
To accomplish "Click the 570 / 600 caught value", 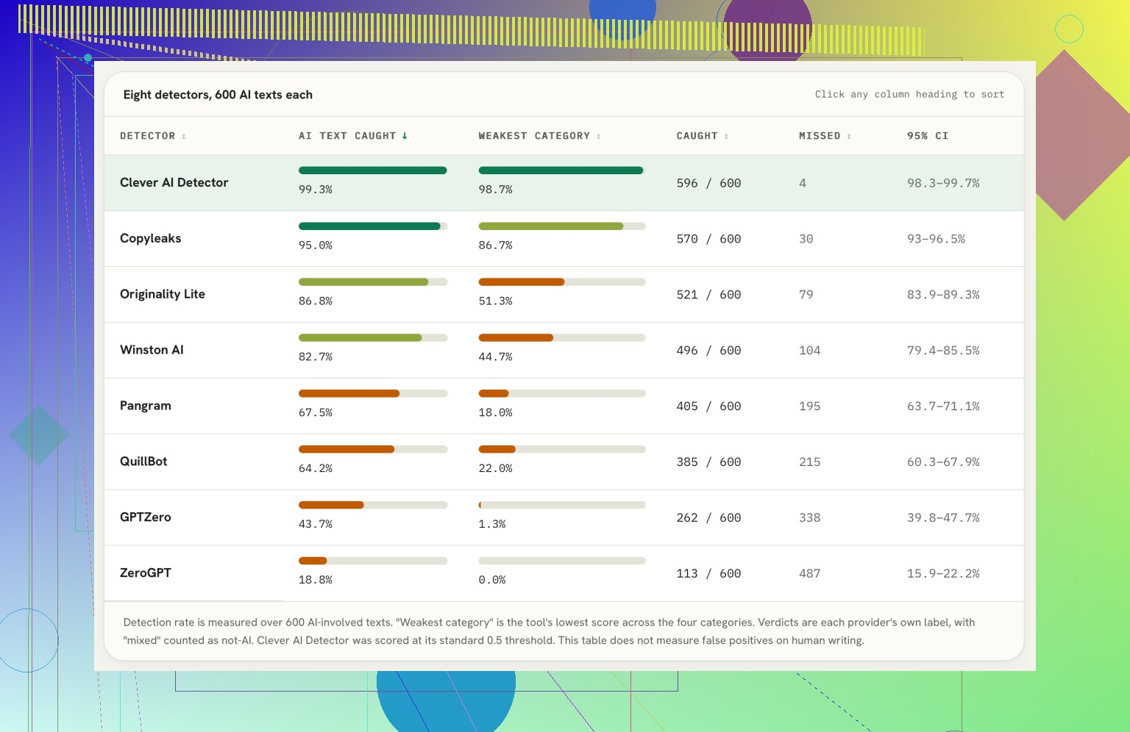I will 708,239.
